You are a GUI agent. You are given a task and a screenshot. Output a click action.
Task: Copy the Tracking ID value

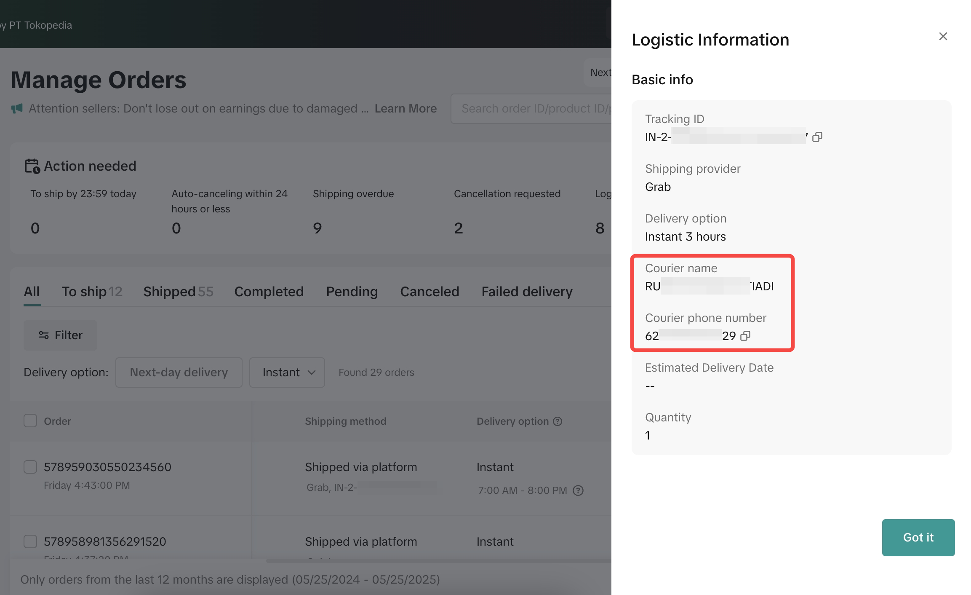817,137
